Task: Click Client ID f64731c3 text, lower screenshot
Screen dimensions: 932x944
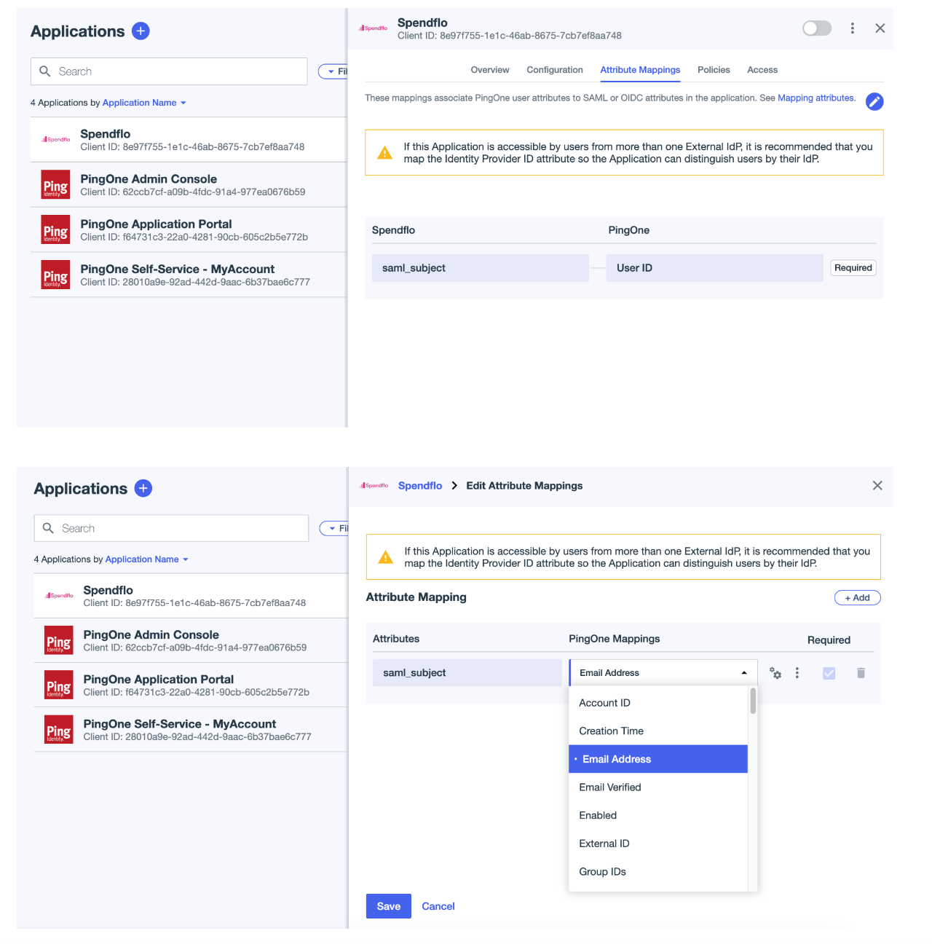Action: (197, 692)
